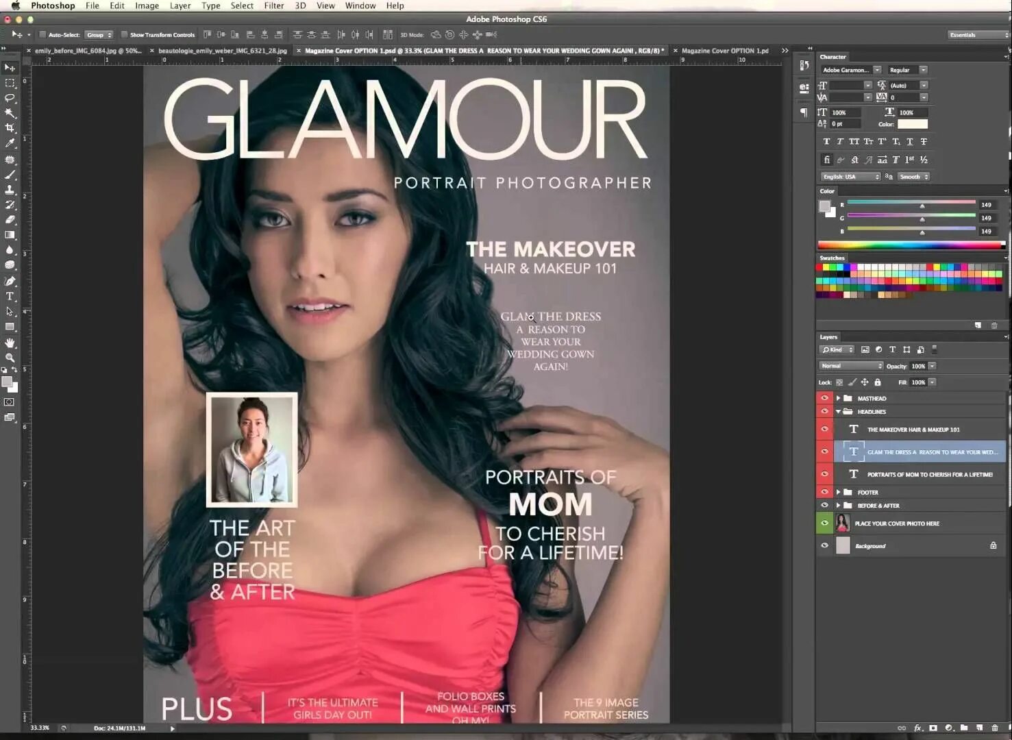Open the Window menu
The width and height of the screenshot is (1012, 740).
(360, 5)
